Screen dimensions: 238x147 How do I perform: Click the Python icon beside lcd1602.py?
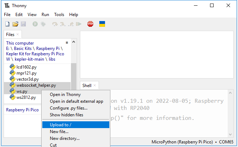(x=13, y=67)
